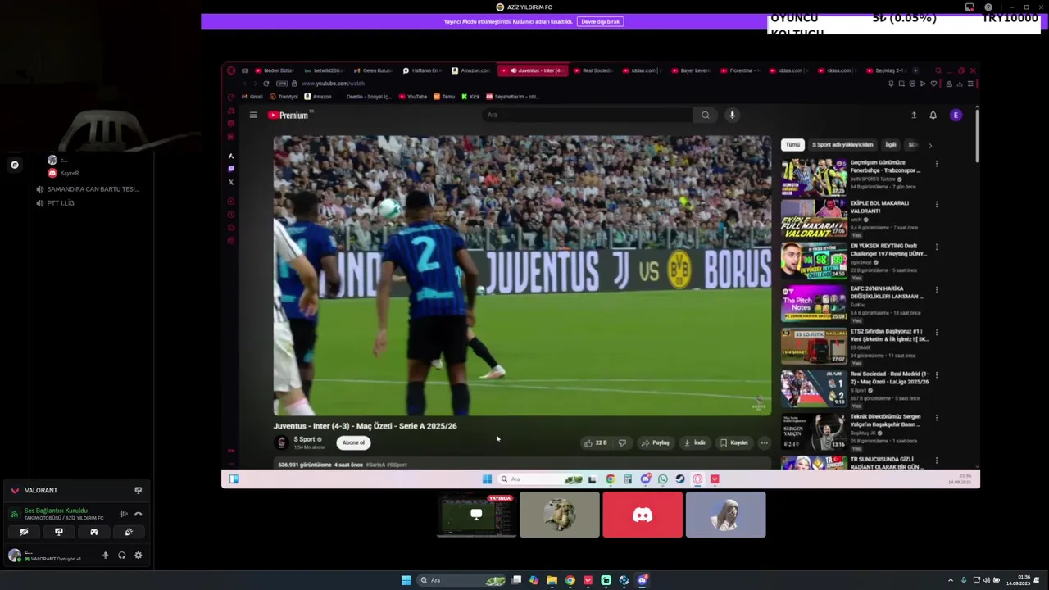Screen dimensions: 1049x590
Task: Open the YouTube account avatar E
Action: coord(956,116)
